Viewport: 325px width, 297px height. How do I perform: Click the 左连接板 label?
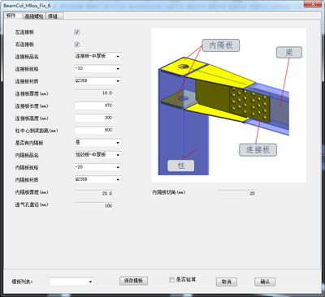pos(24,32)
